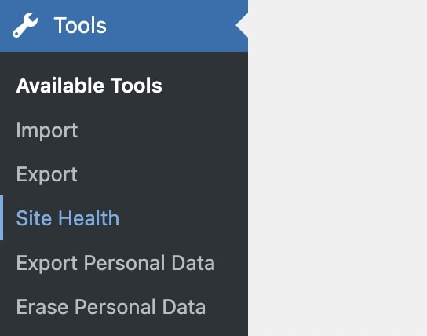Screen dimensions: 427x336
Task: Click the word Erase in the last submenu item
Action: [x=42, y=307]
